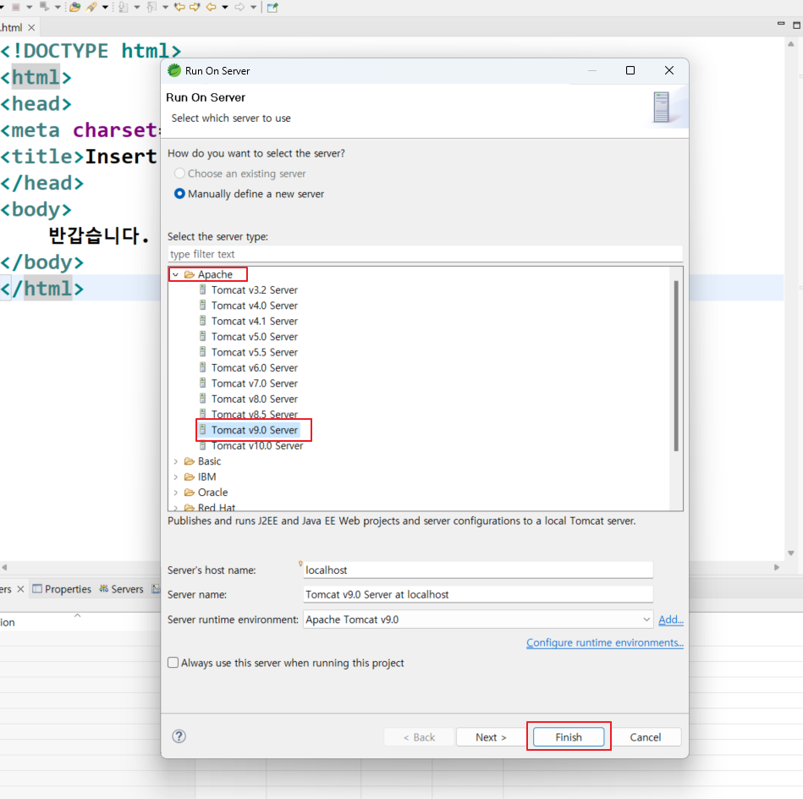The image size is (803, 799).
Task: Check 'Always use this server' checkbox
Action: [173, 662]
